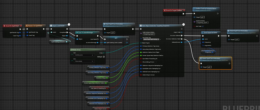260x110 pixels.
Task: Select the Async Load Asset node header
Action: pyautogui.click(x=59, y=26)
